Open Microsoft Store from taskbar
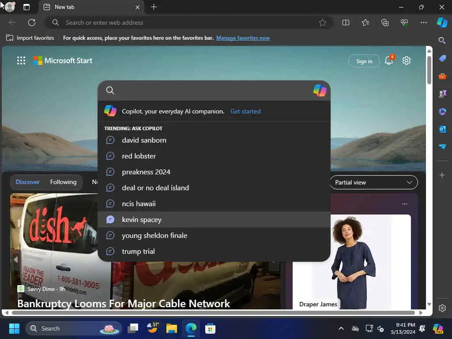Image resolution: width=452 pixels, height=339 pixels. coord(210,328)
